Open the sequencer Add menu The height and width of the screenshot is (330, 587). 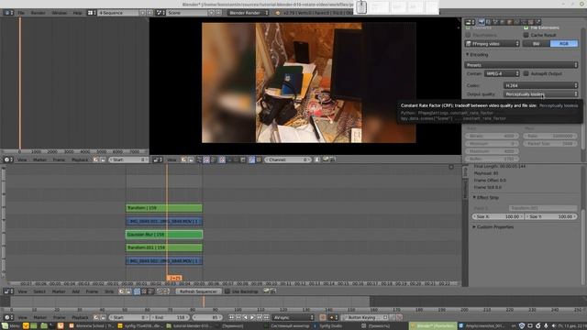point(75,291)
